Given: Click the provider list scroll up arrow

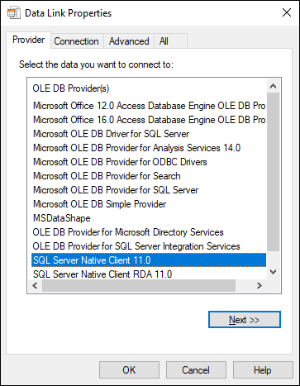Looking at the screenshot, I should pos(273,86).
